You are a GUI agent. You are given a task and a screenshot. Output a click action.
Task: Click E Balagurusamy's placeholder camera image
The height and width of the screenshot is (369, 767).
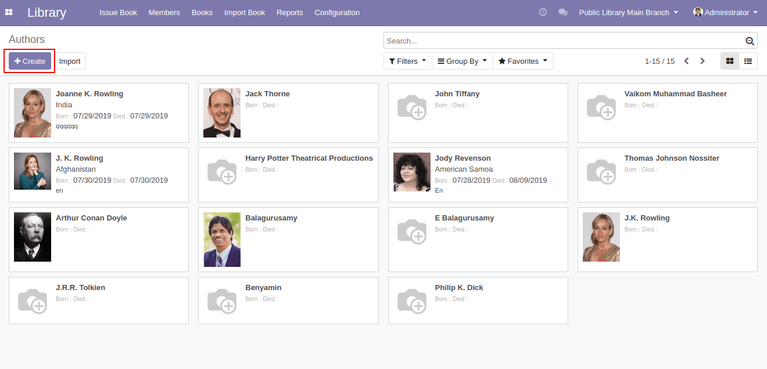pos(412,231)
